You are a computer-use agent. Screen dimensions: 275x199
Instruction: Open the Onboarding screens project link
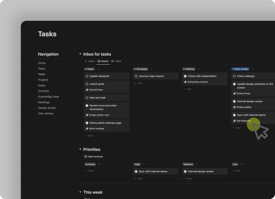coord(198,82)
